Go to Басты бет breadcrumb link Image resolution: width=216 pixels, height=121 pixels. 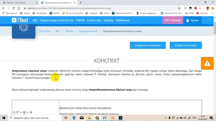(45, 31)
